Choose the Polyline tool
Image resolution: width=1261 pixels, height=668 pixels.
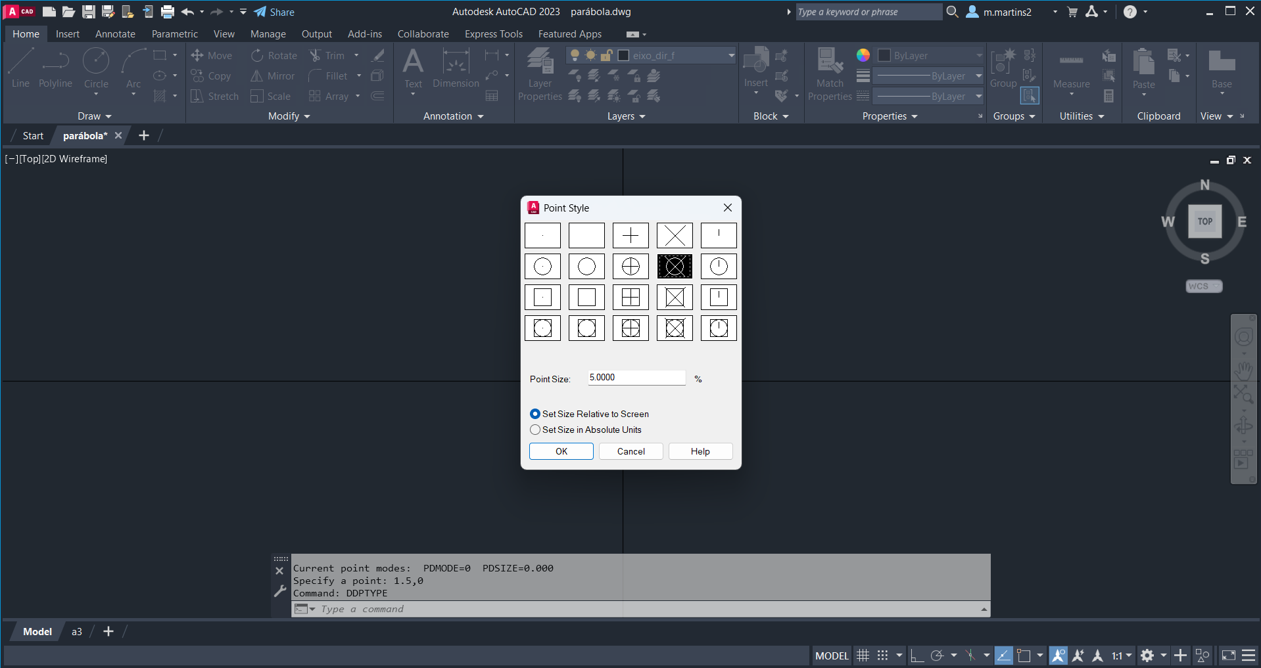coord(55,68)
